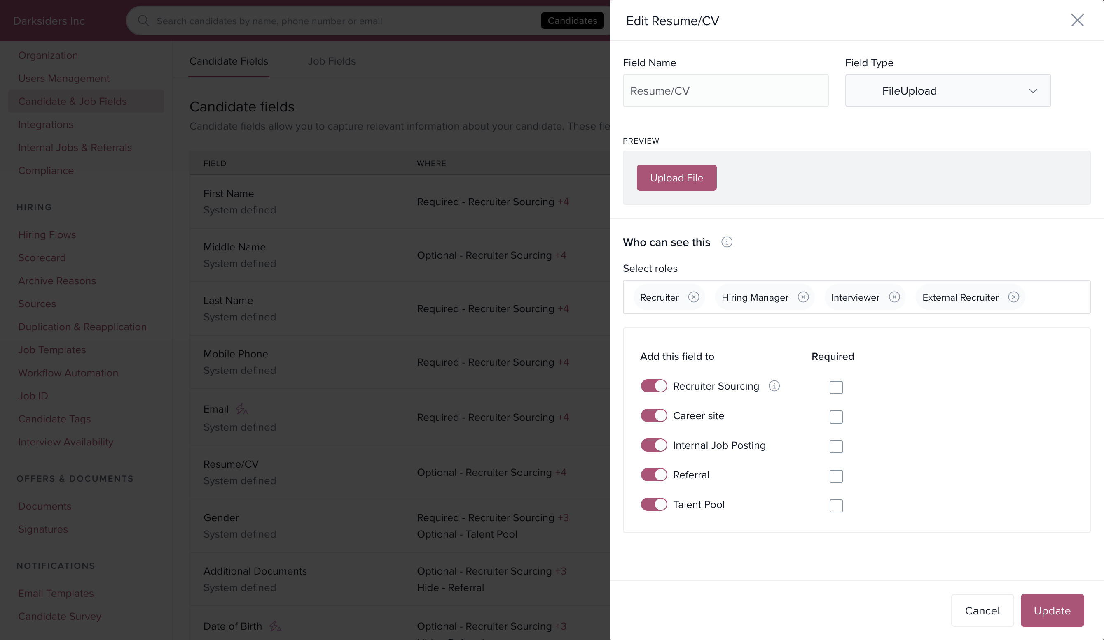Remove the Interviewer role chip
The height and width of the screenshot is (640, 1104).
(x=894, y=297)
